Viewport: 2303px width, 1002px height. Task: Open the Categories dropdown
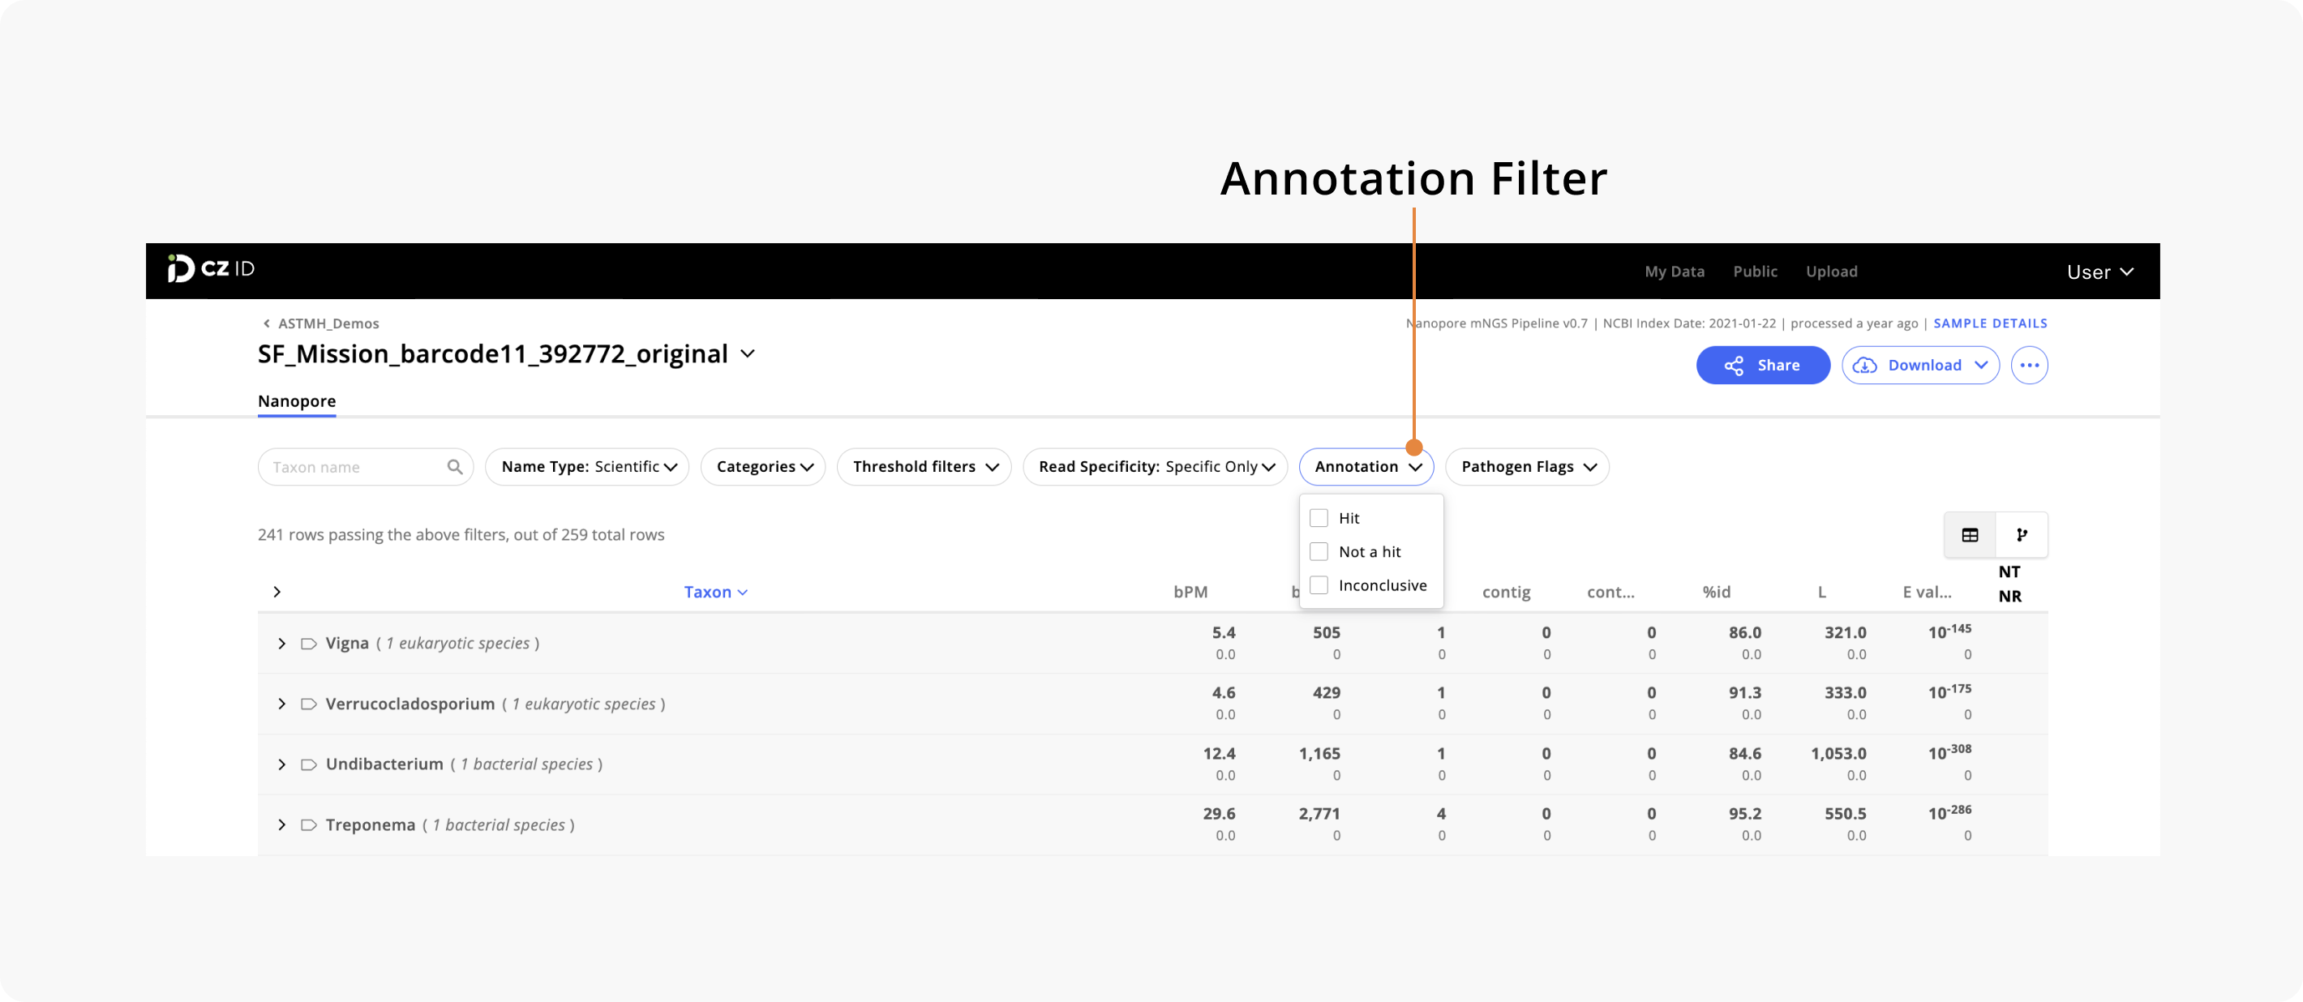[762, 467]
